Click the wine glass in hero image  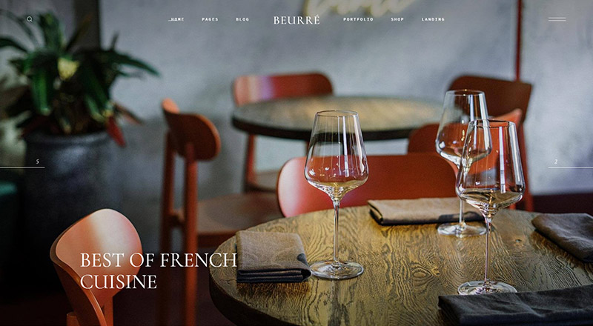tap(337, 194)
